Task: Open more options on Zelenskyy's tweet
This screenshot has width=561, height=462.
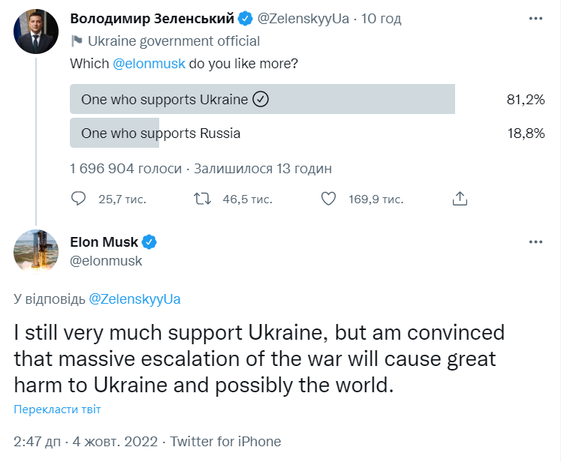Action: [535, 19]
